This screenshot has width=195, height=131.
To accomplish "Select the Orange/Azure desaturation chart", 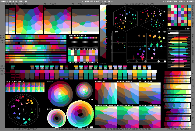I will tap(128, 93).
